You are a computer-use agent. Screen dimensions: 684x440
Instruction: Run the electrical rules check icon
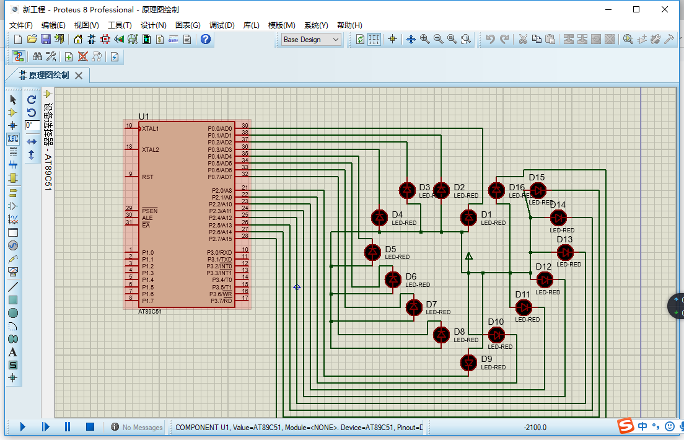click(114, 57)
